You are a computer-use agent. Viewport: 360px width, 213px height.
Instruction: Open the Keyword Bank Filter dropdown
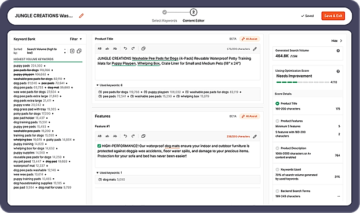coord(76,39)
